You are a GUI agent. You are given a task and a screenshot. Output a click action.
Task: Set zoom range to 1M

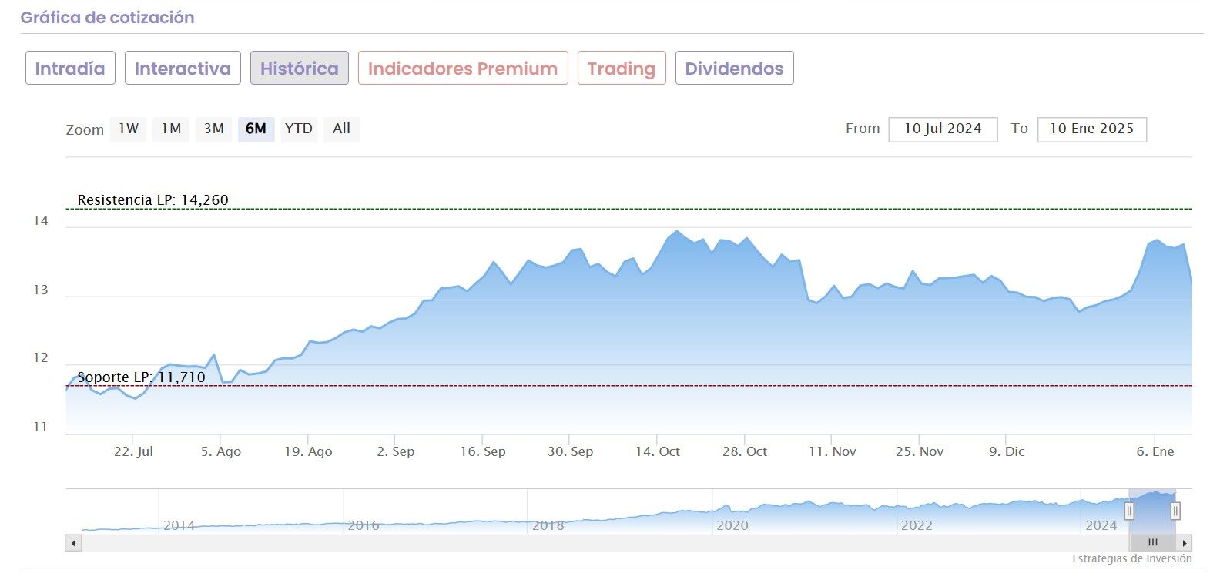coord(171,129)
